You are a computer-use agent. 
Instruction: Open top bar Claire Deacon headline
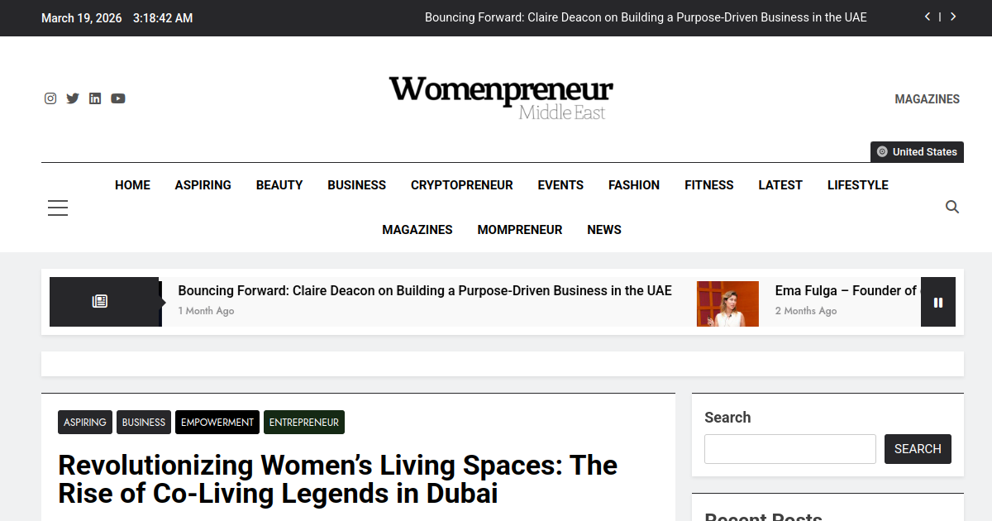[x=646, y=17]
